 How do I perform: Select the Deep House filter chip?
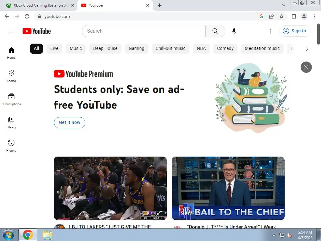[105, 49]
